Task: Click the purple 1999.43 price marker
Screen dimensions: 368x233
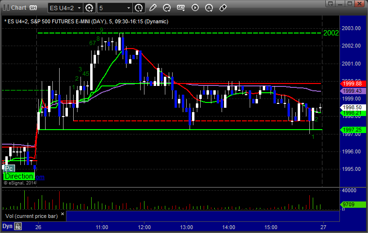Action: click(353, 91)
